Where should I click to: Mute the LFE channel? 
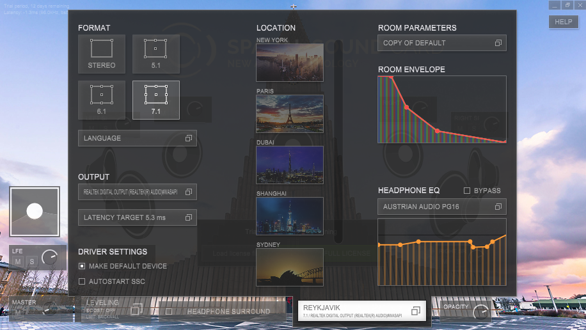(x=18, y=262)
